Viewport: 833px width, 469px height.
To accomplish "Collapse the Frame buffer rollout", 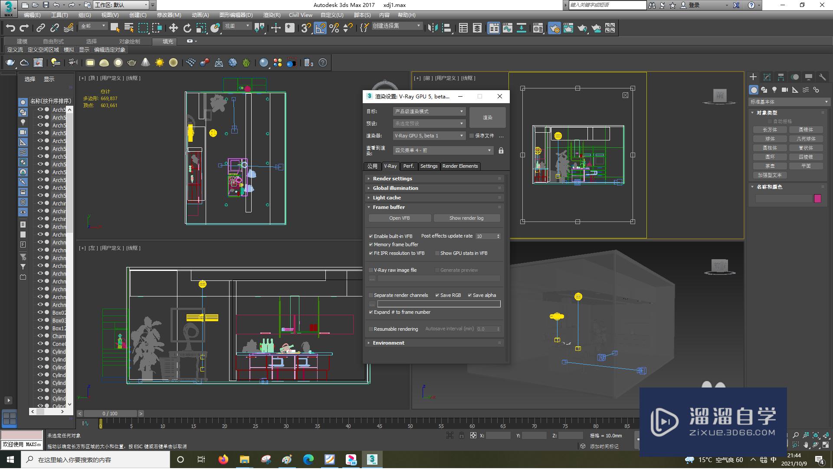I will (434, 207).
